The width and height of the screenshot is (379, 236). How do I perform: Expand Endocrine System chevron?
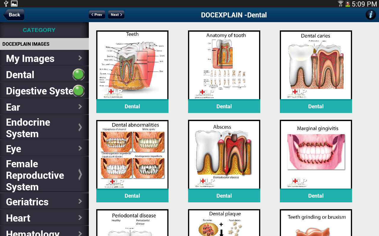click(80, 127)
